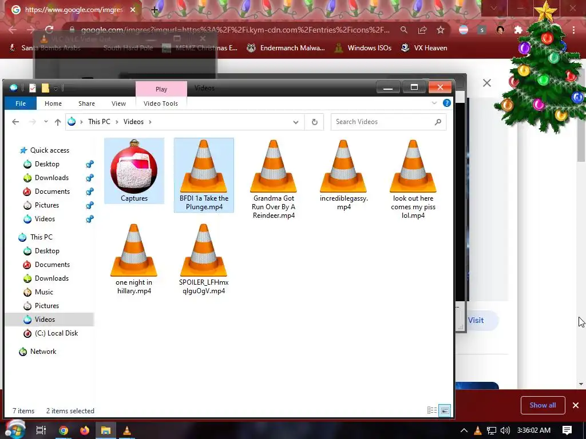Click the search magnifier in Explorer
Viewport: 586px width, 439px height.
(438, 122)
